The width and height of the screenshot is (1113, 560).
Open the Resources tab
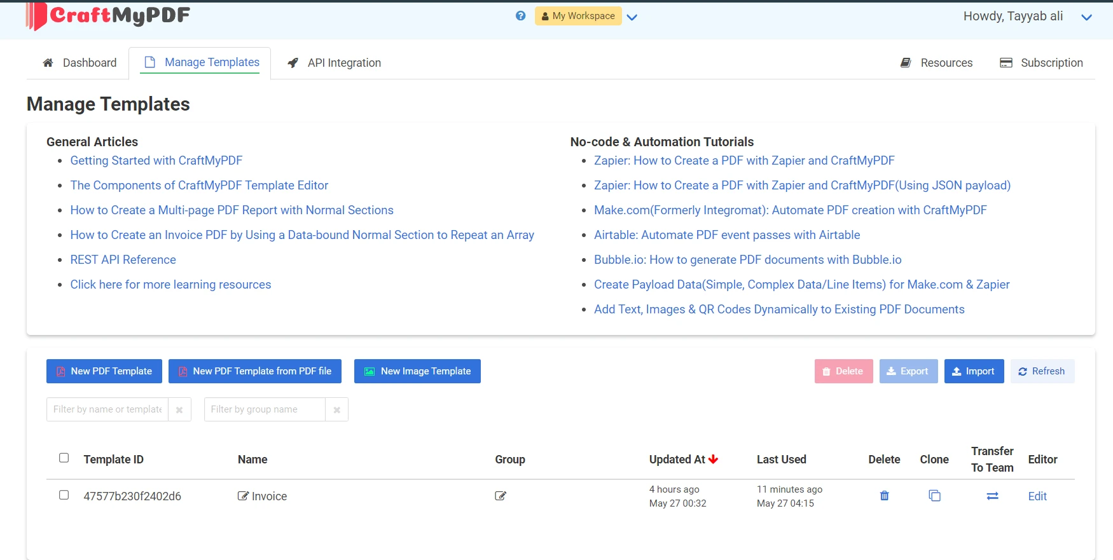937,63
